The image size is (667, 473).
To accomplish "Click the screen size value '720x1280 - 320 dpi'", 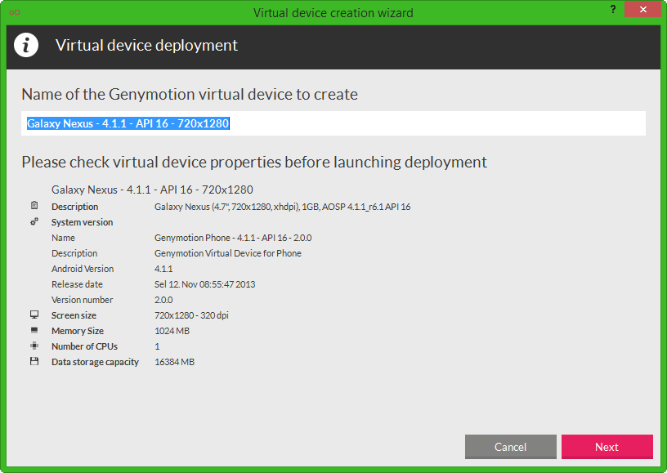I will (191, 315).
